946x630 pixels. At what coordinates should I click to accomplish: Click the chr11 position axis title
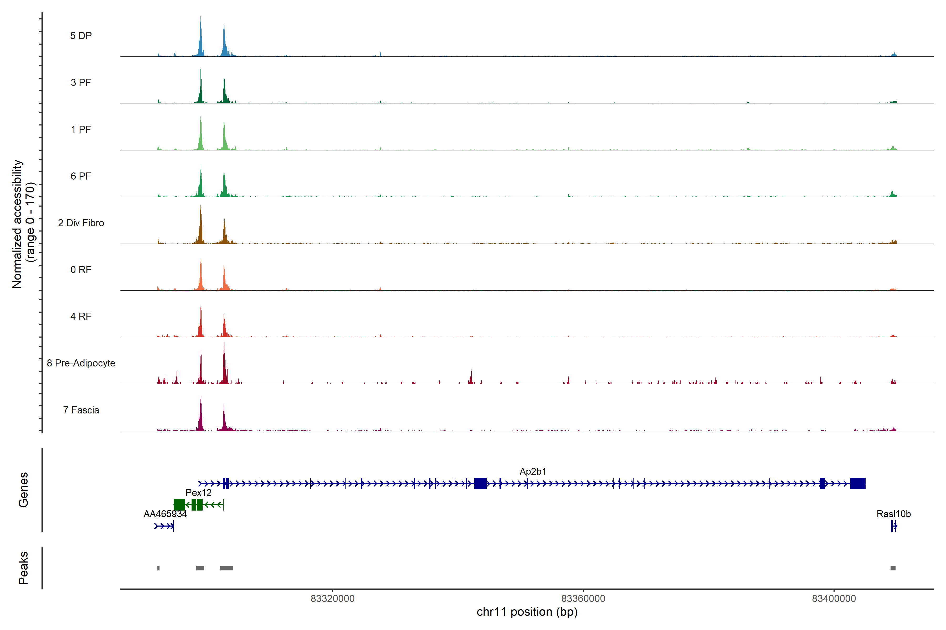(527, 612)
